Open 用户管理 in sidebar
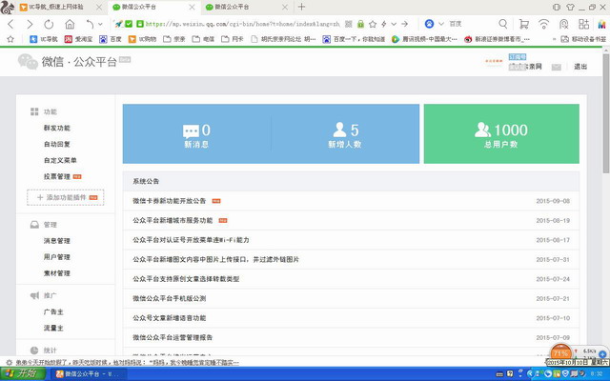 [x=57, y=257]
